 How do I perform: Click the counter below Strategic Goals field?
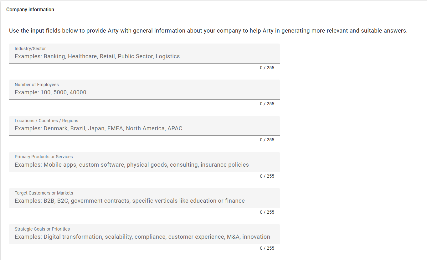coord(267,248)
